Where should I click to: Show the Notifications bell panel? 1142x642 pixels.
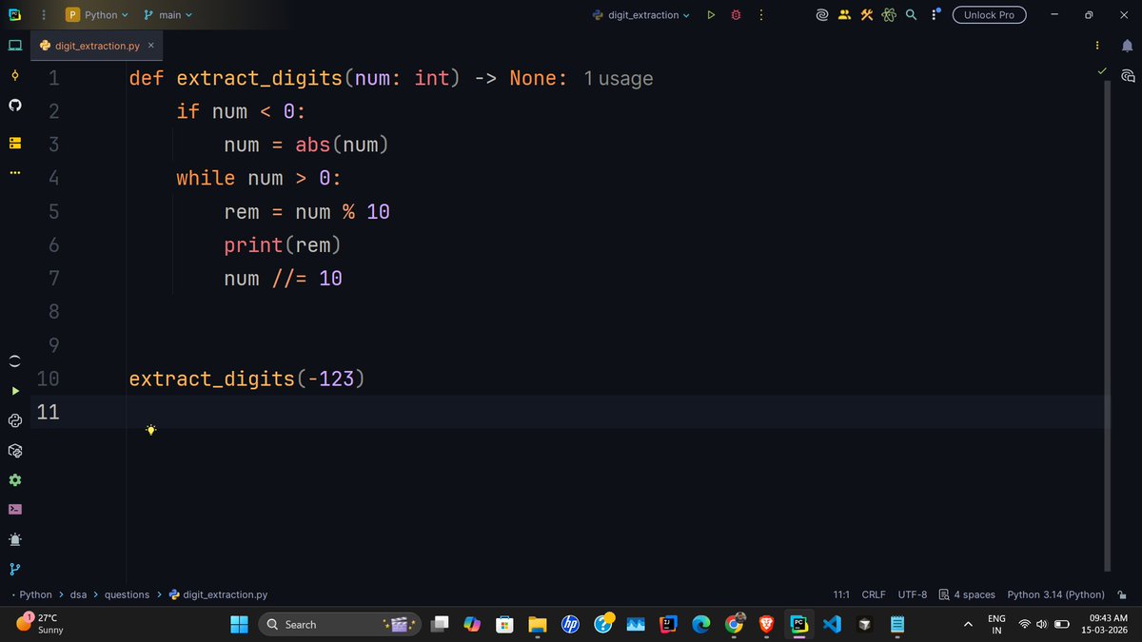pyautogui.click(x=1128, y=46)
